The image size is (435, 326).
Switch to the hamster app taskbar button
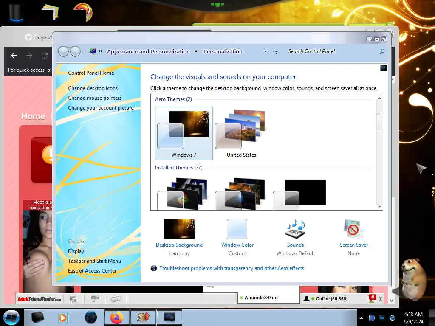click(143, 318)
